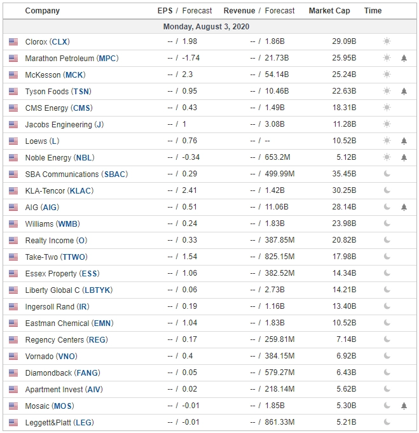Click the alert bell in Tyson Foods row
The height and width of the screenshot is (433, 419).
404,91
